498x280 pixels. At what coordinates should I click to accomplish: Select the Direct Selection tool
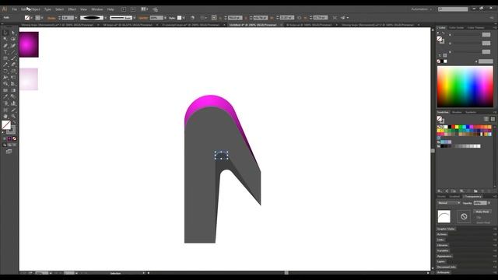pyautogui.click(x=13, y=33)
